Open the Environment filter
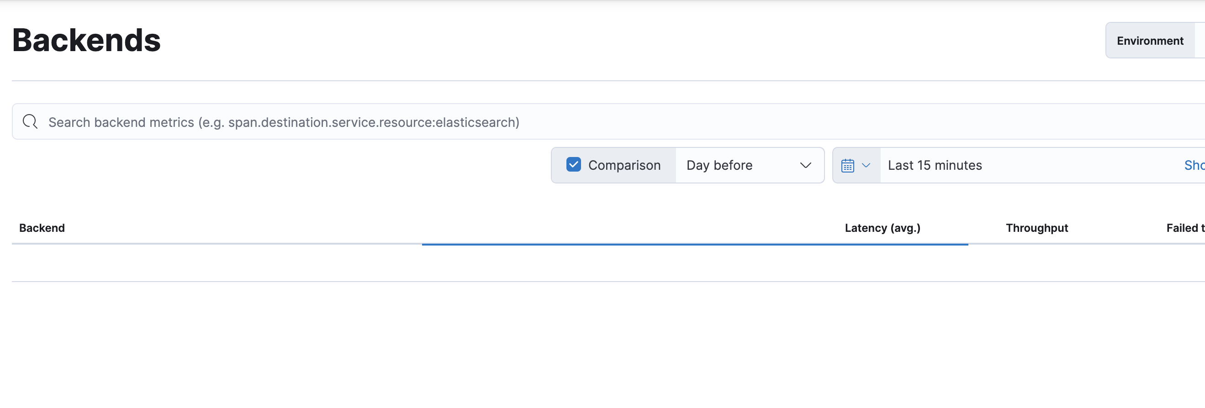Image resolution: width=1205 pixels, height=408 pixels. point(1150,41)
